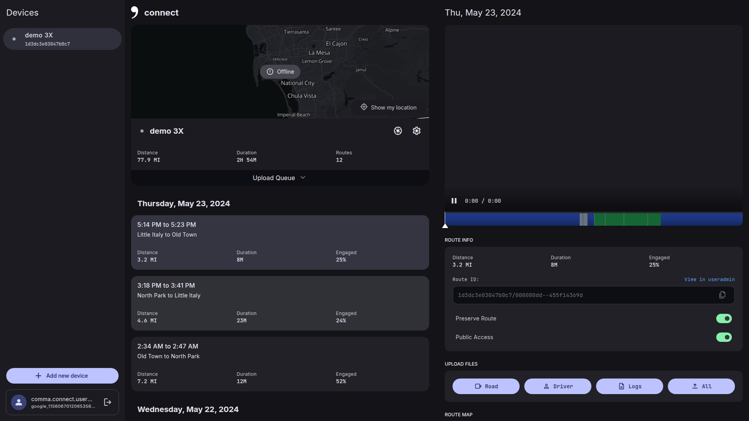The image size is (749, 421).
Task: Copy the Route ID with the copy icon
Action: click(x=722, y=295)
